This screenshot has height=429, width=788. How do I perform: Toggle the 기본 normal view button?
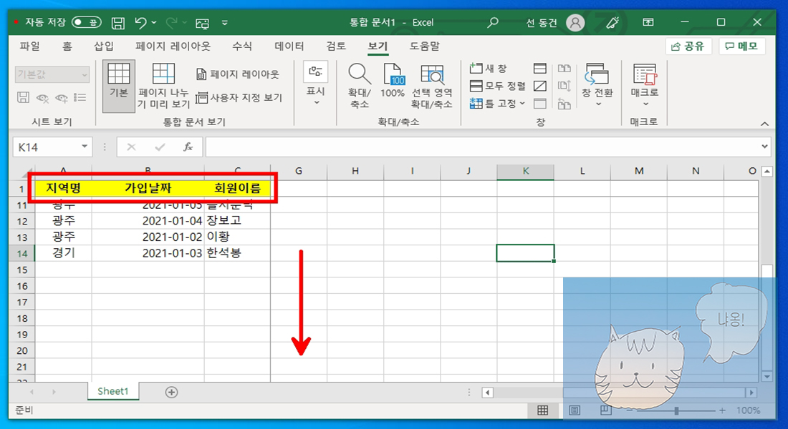click(x=119, y=86)
